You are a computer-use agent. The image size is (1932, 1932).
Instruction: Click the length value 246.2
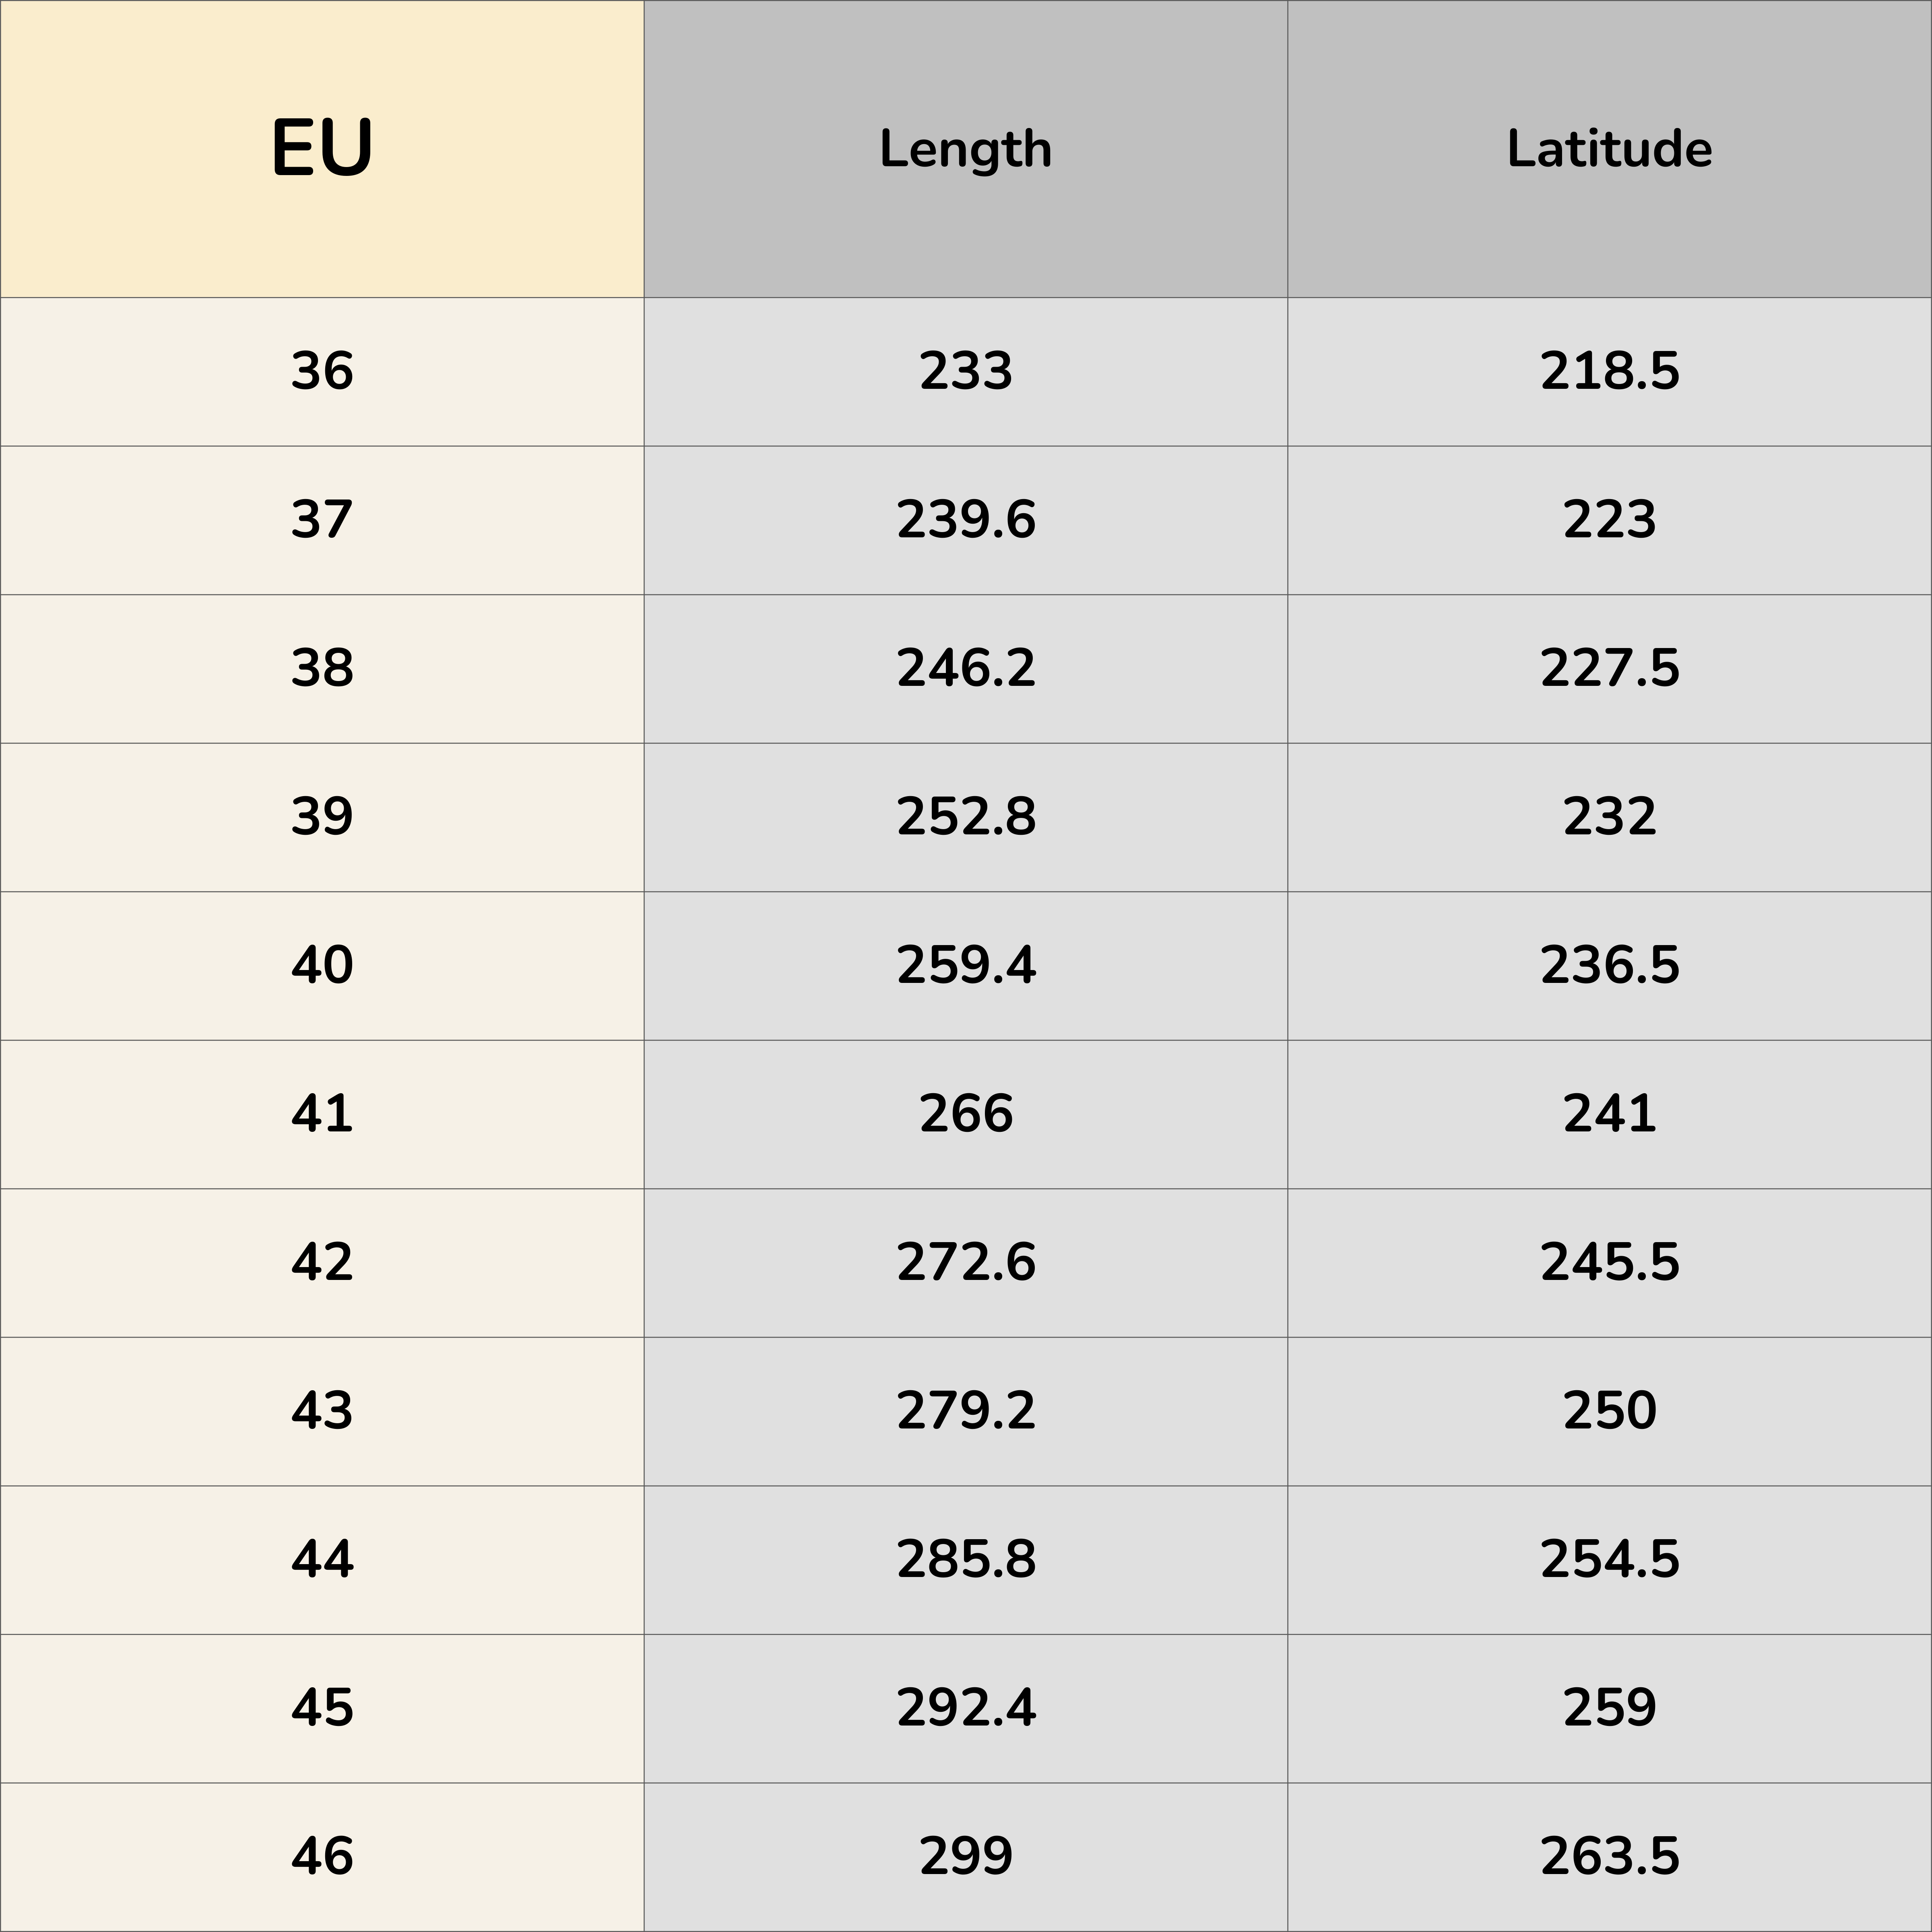point(965,668)
